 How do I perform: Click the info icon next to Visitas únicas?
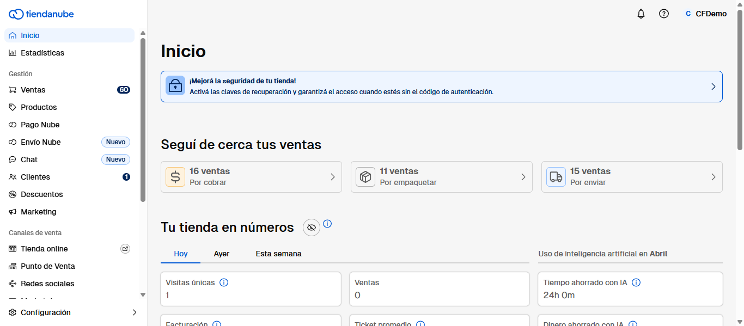point(223,282)
